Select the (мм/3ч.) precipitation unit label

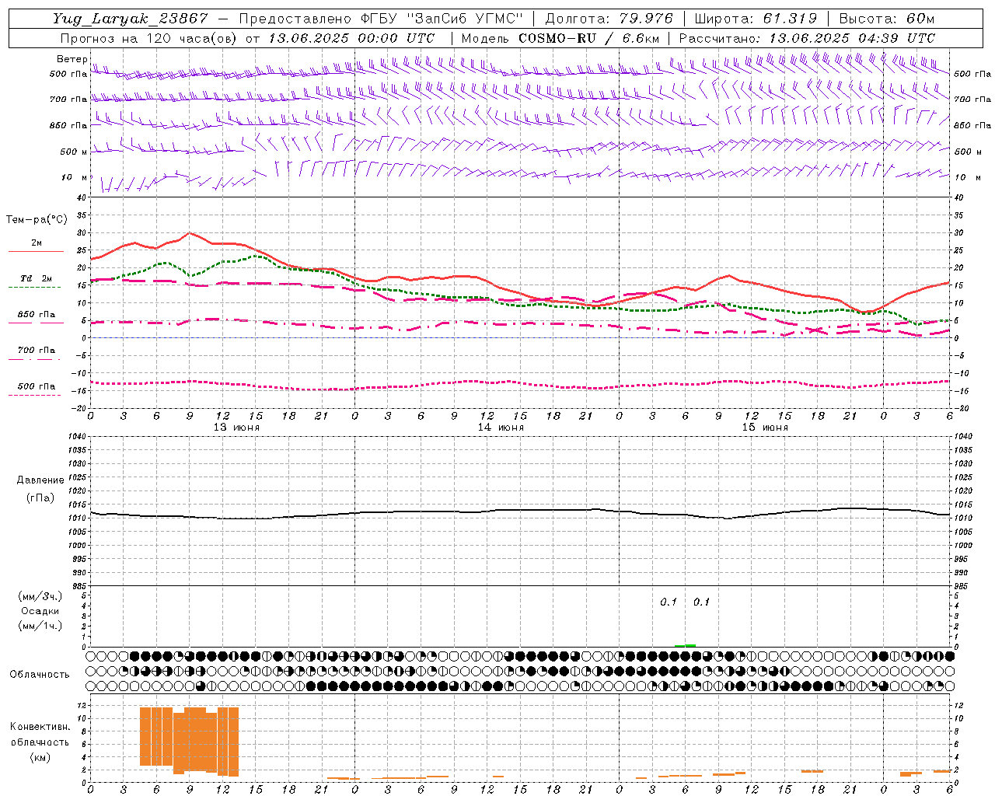[x=40, y=597]
